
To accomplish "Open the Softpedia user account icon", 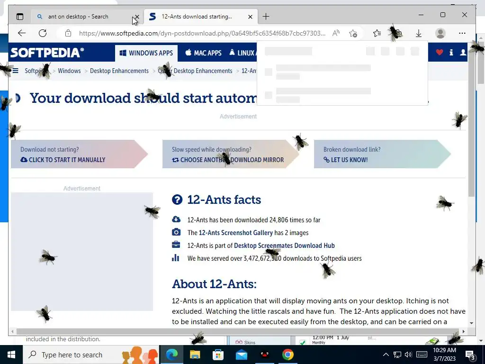I will tap(463, 52).
